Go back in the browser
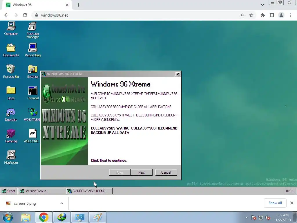 coord(6,15)
